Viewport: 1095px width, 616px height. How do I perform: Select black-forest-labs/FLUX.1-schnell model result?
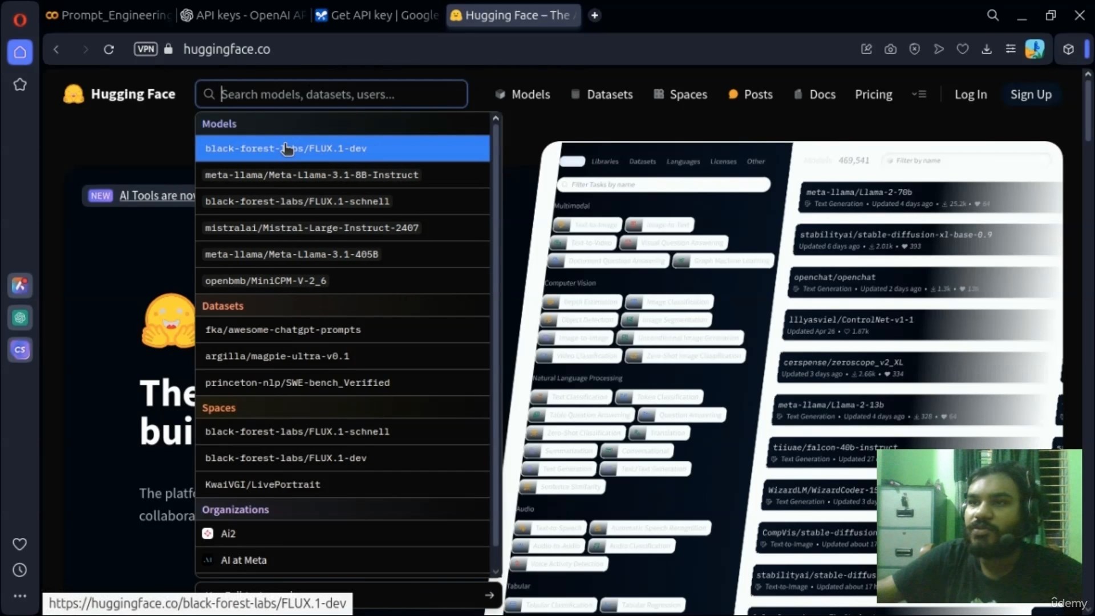(342, 201)
